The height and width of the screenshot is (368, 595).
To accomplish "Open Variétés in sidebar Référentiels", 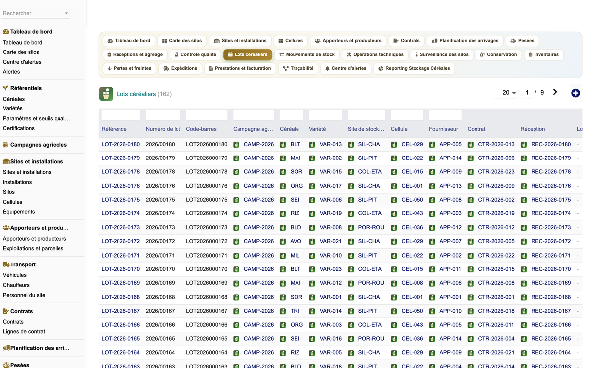I will click(13, 108).
